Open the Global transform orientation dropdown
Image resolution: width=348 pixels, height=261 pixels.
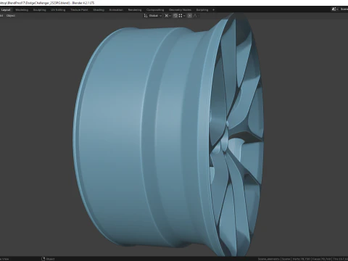point(153,16)
